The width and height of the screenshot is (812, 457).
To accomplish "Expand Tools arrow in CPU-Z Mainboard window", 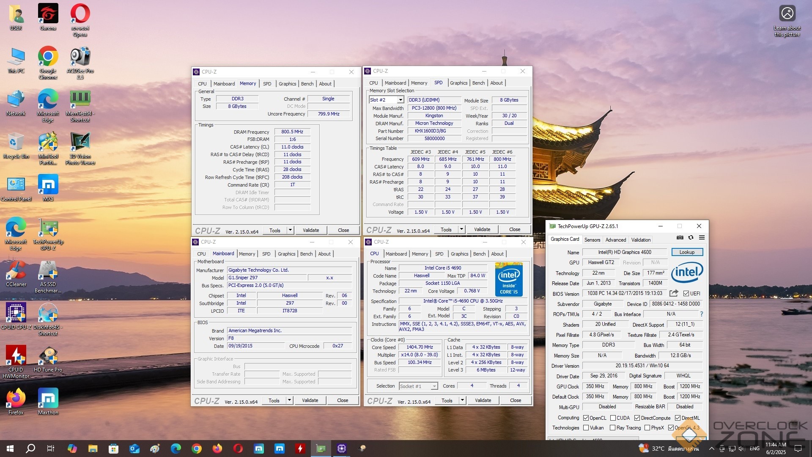I will pyautogui.click(x=289, y=400).
